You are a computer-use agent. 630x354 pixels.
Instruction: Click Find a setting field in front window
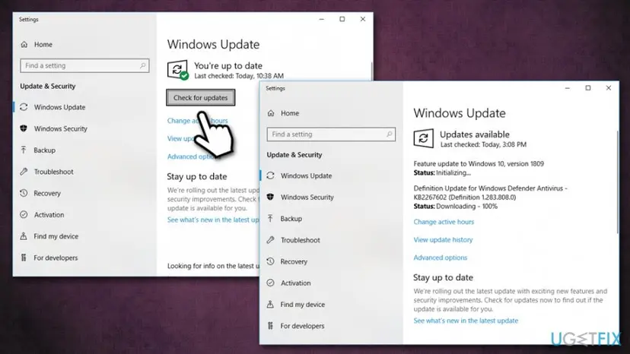pos(331,134)
